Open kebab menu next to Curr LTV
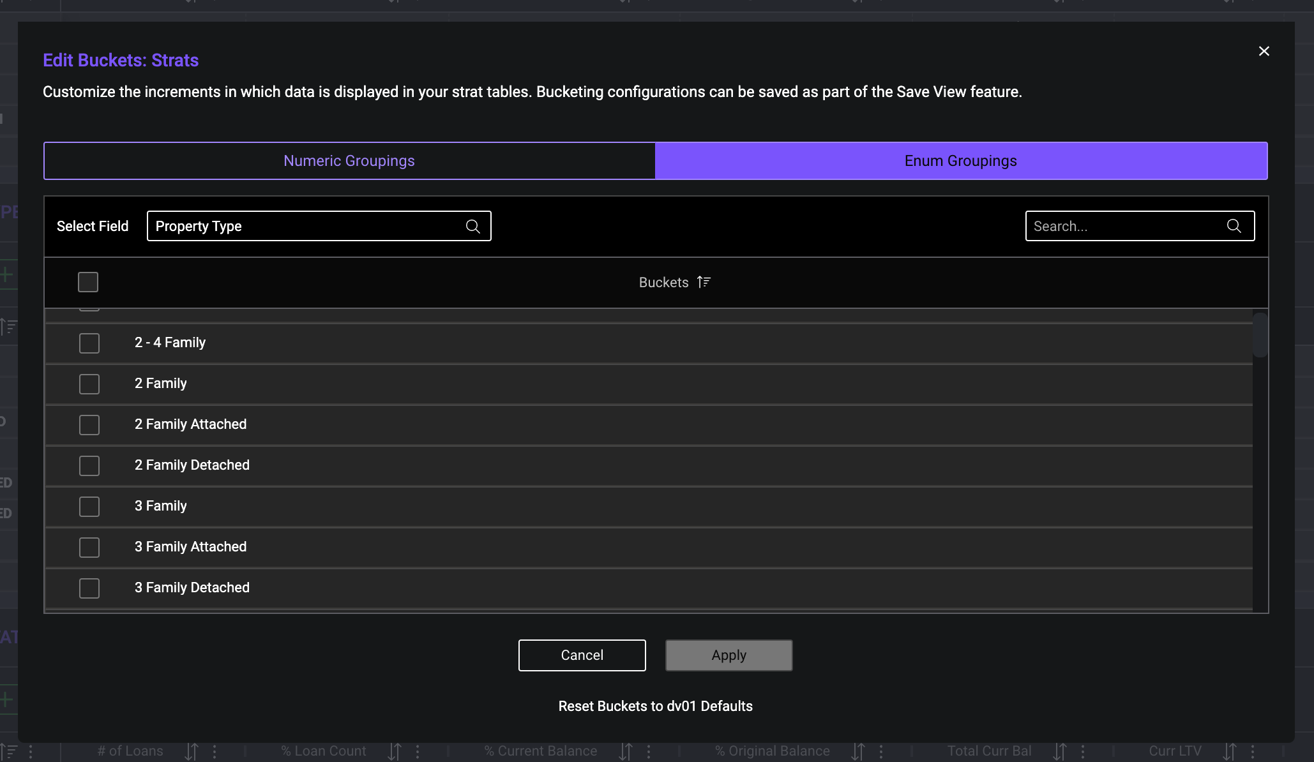The height and width of the screenshot is (762, 1314). click(1253, 751)
